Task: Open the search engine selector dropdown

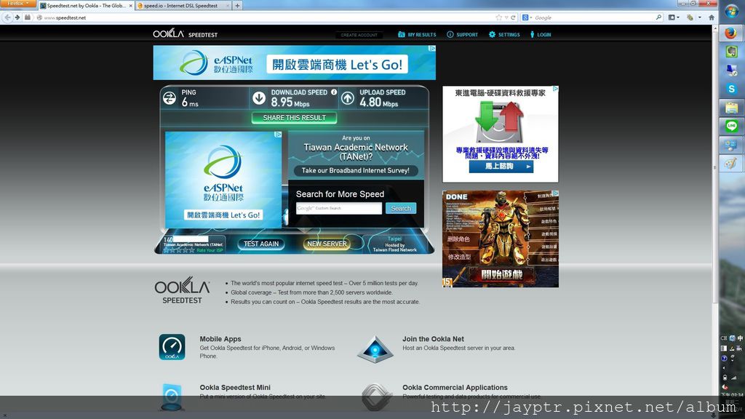Action: click(527, 17)
